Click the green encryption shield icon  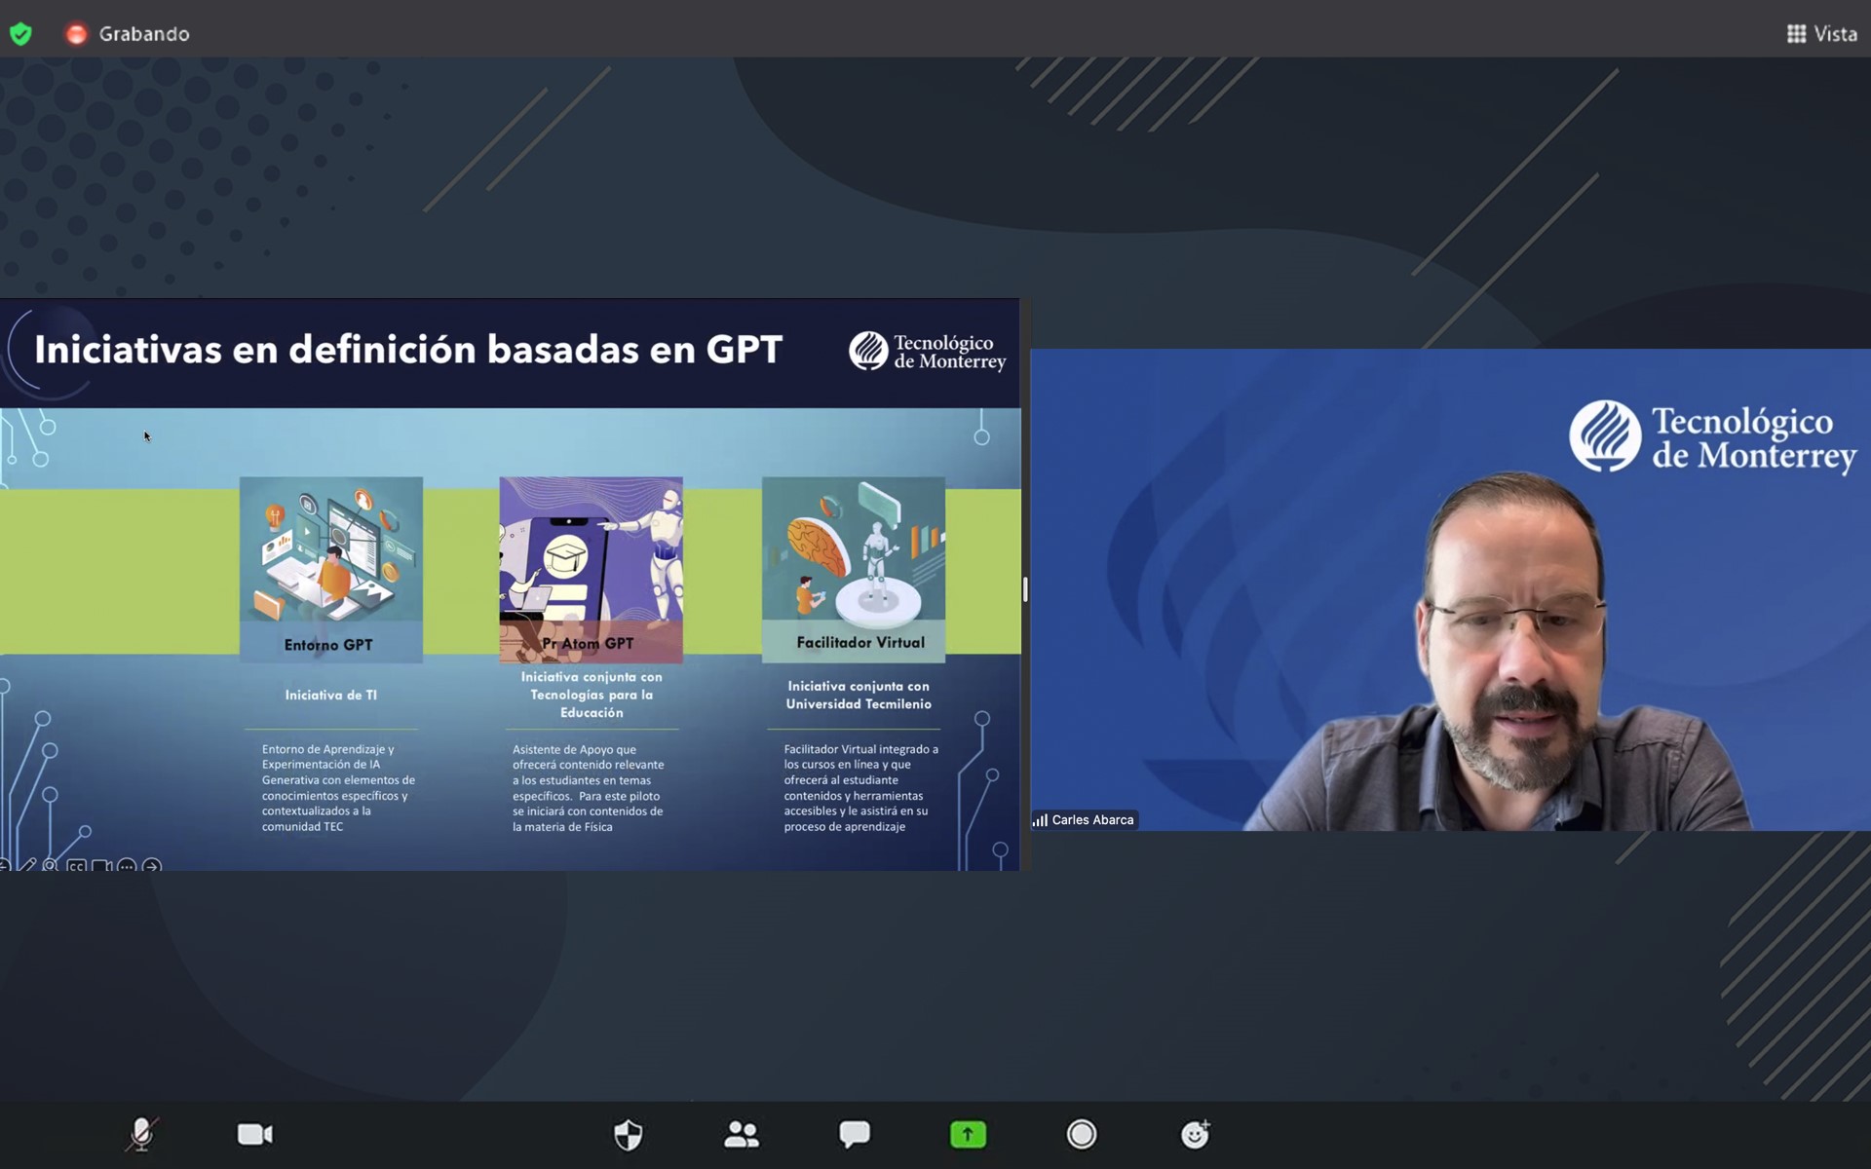point(20,34)
